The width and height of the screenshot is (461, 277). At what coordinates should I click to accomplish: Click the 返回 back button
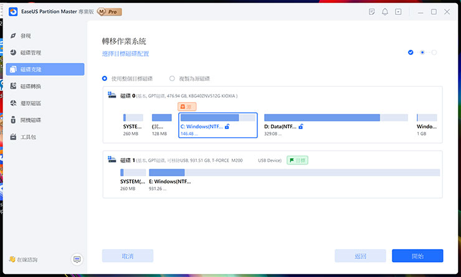coord(360,256)
